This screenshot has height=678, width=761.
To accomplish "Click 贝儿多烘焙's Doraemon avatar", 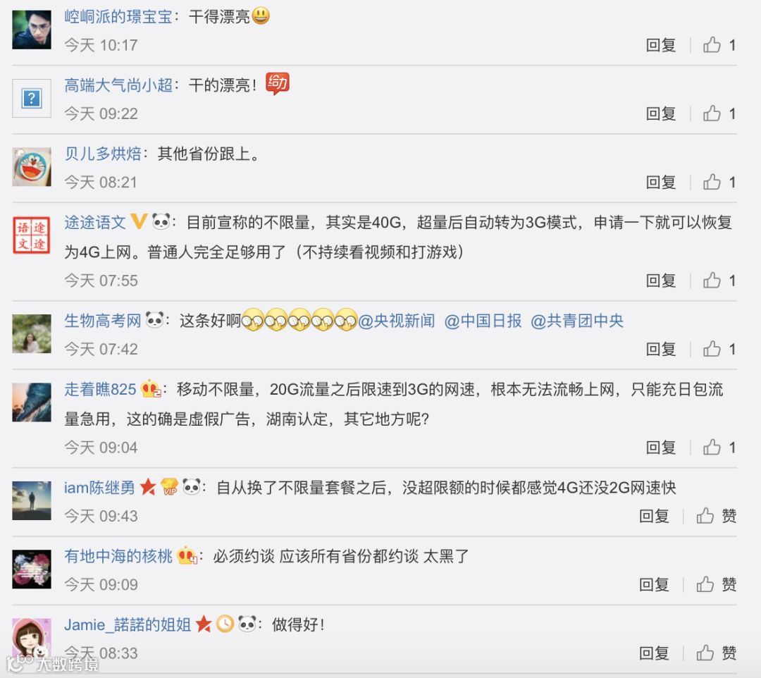I will click(x=32, y=167).
